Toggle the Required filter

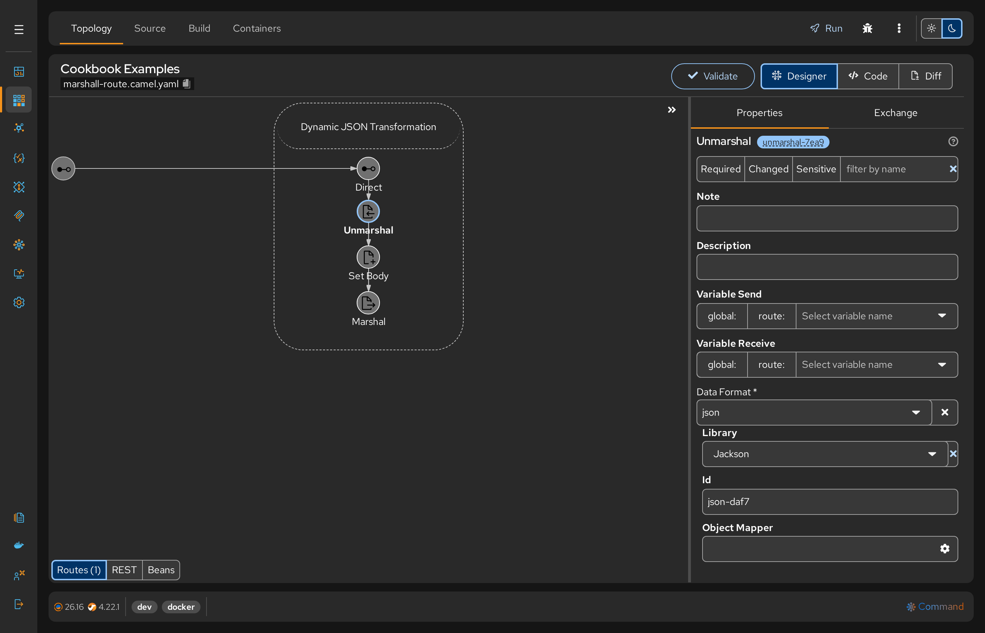(721, 169)
